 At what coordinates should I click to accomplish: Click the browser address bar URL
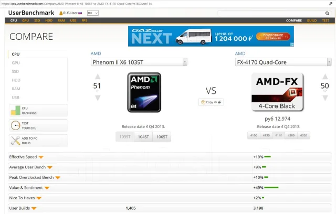(x=77, y=4)
